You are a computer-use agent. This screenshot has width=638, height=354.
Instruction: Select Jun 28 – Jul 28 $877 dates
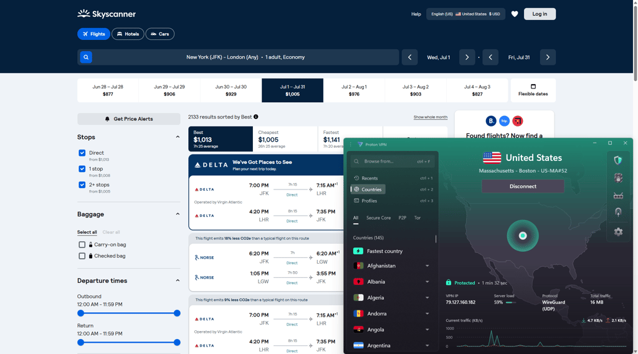click(108, 90)
